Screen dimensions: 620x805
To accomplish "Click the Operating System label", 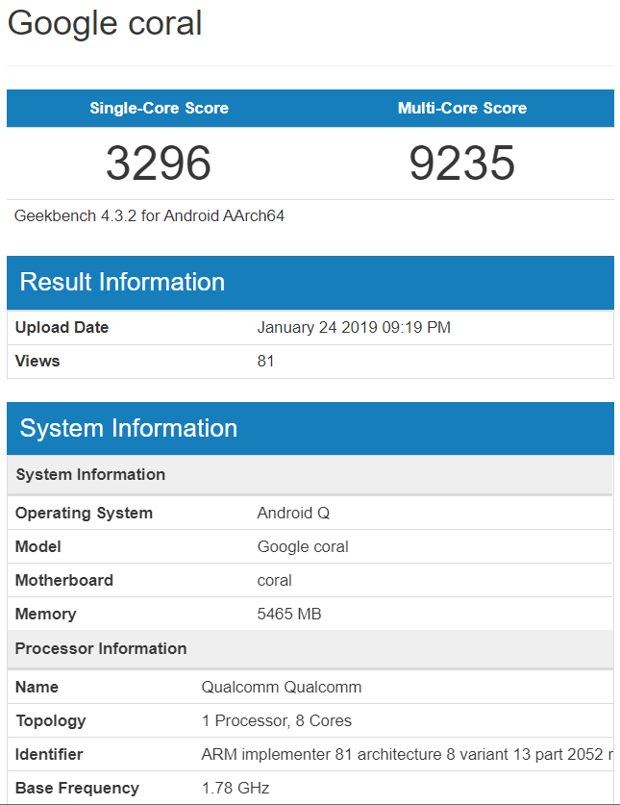I will coord(84,513).
